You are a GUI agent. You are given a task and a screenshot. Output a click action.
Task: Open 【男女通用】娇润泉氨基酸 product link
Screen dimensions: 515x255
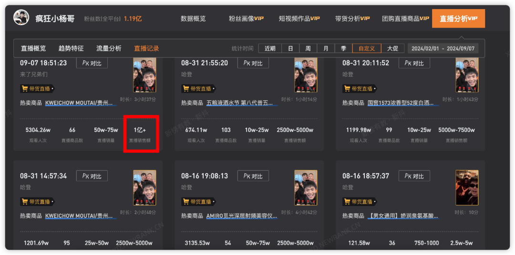pos(403,216)
